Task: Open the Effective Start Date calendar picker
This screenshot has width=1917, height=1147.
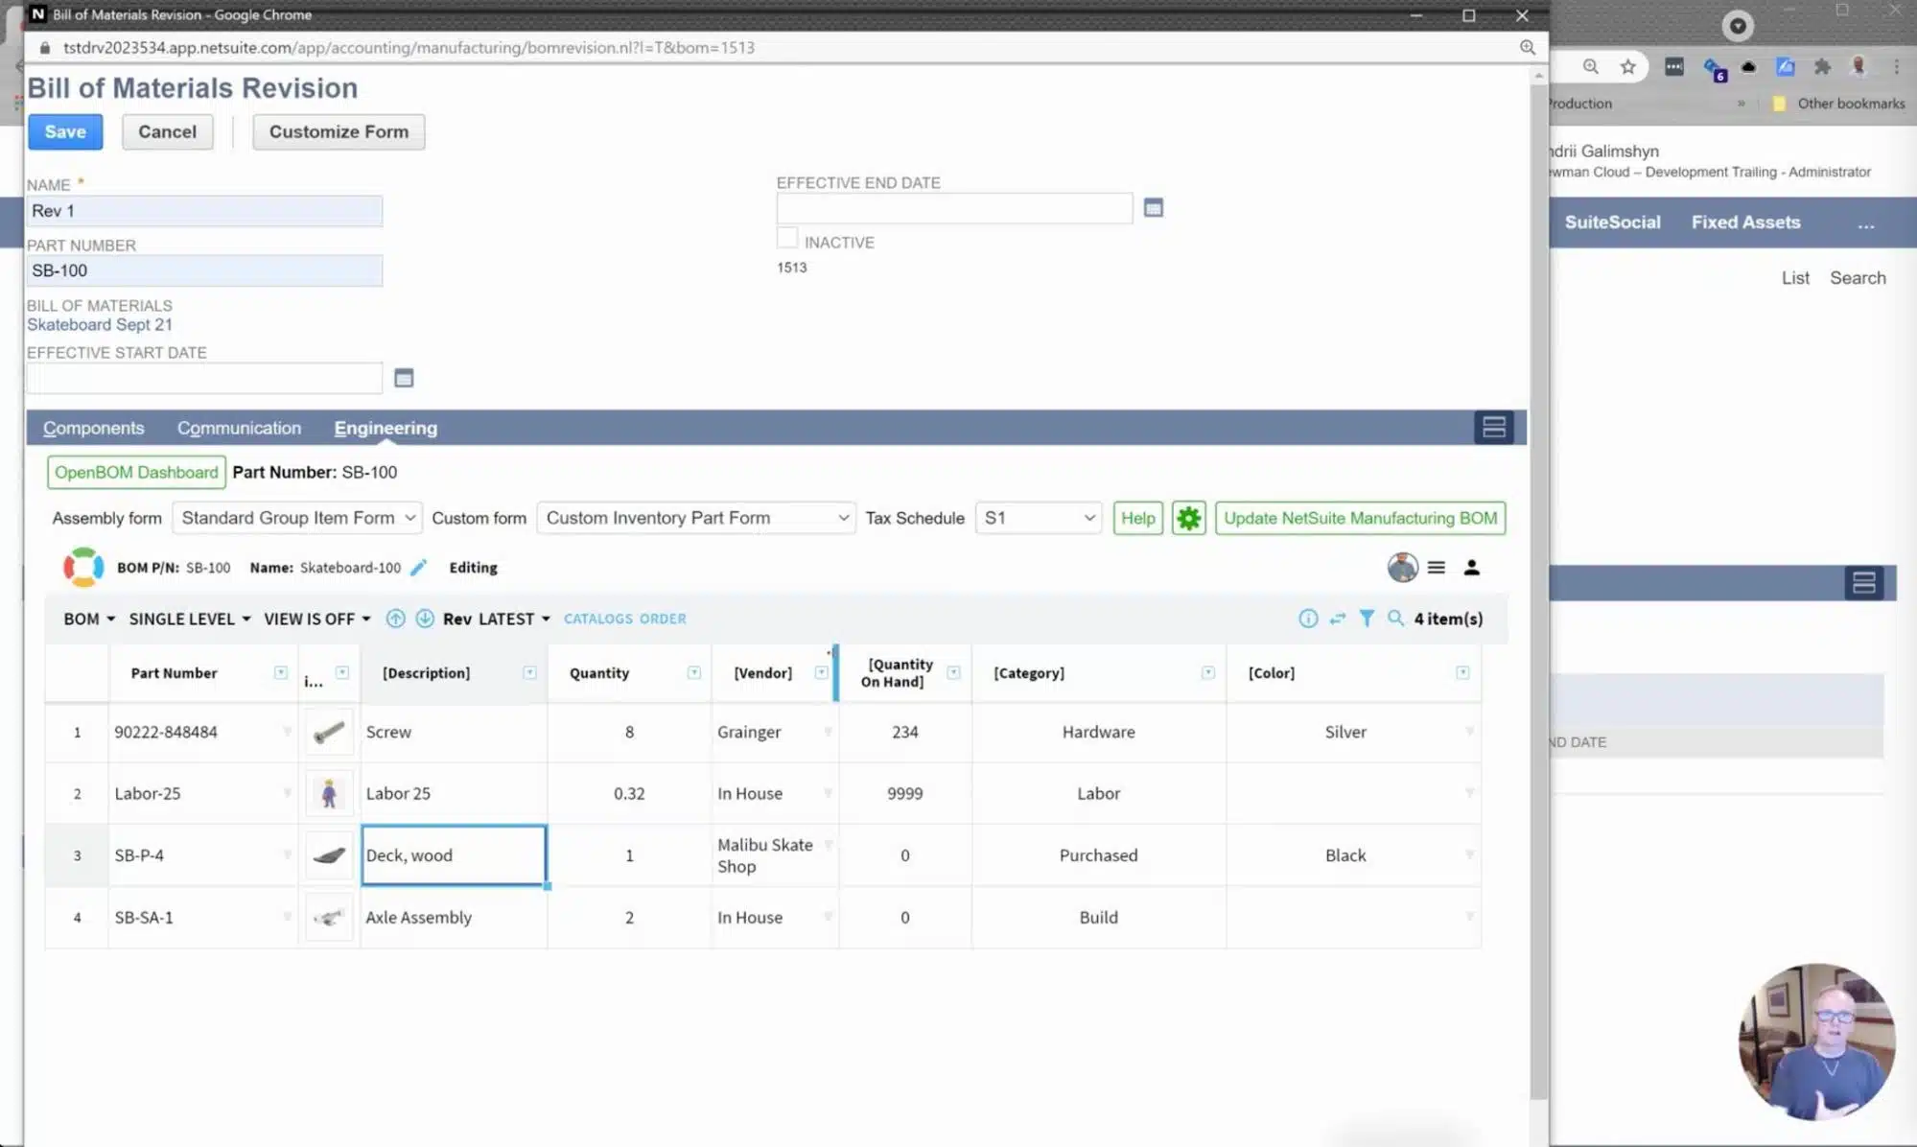Action: point(404,378)
